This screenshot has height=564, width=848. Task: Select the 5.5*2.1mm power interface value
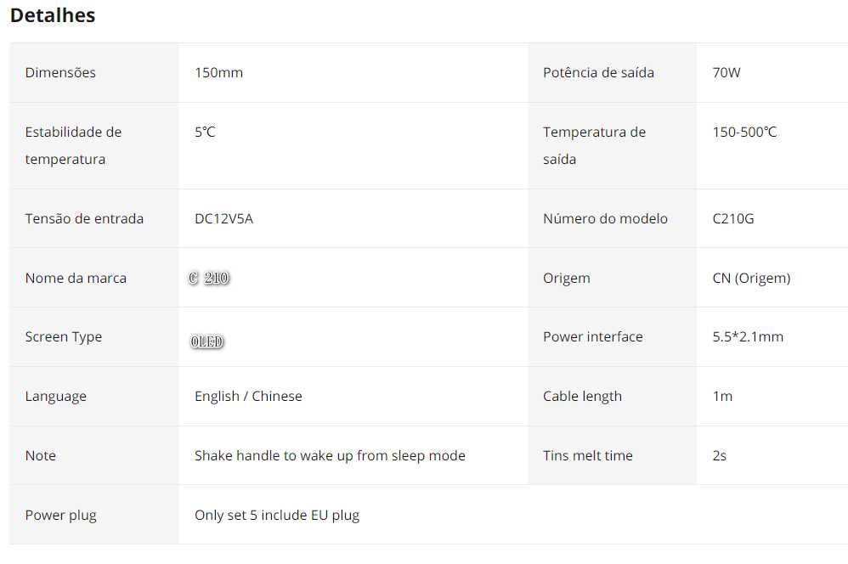click(x=748, y=336)
